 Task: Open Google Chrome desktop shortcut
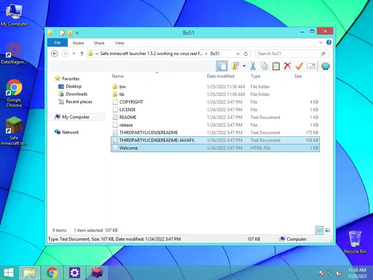14,93
